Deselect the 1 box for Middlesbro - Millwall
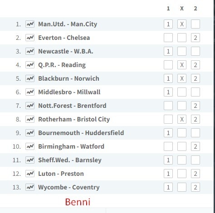 pos(168,92)
